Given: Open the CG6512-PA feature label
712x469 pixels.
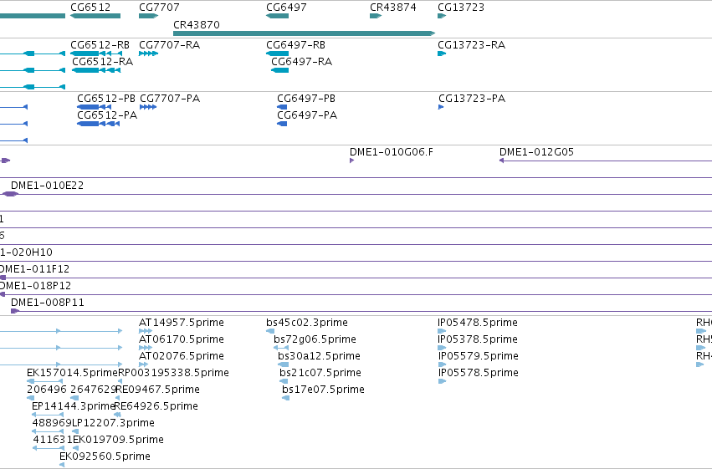Looking at the screenshot, I should pos(107,115).
